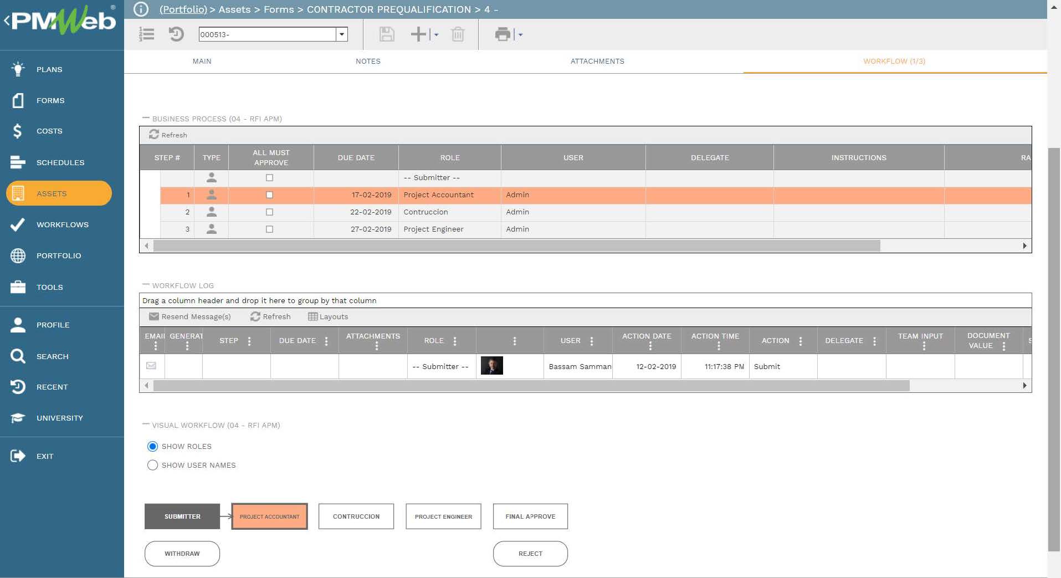Open the record number dropdown
This screenshot has width=1061, height=578.
pos(341,34)
